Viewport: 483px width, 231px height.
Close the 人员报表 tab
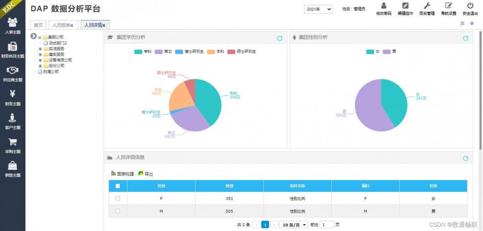pyautogui.click(x=72, y=25)
